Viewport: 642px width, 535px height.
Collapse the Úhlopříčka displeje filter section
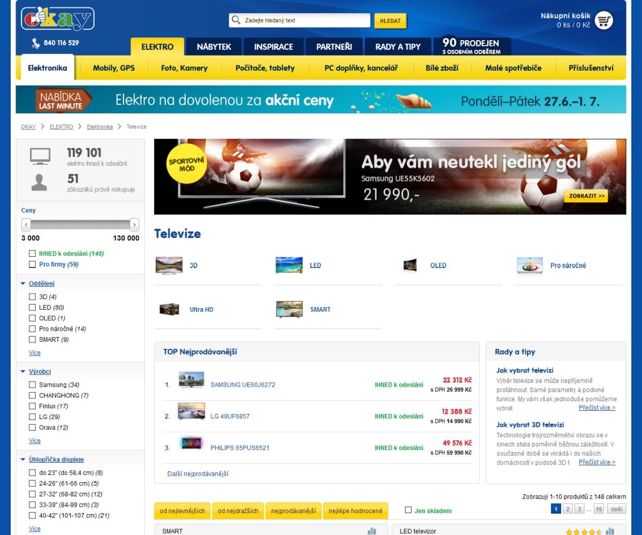click(x=23, y=460)
